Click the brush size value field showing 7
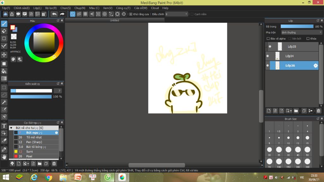The image size is (324, 182). [x=58, y=91]
